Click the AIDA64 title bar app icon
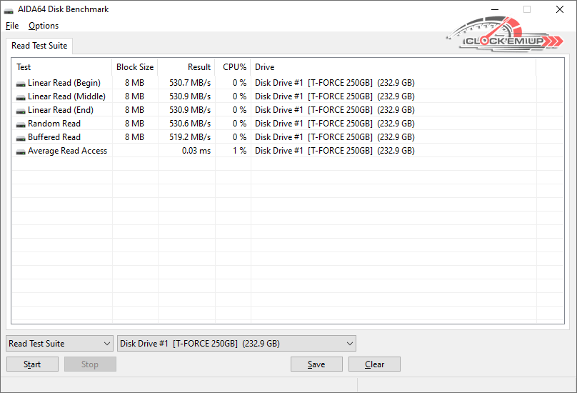 pyautogui.click(x=9, y=10)
